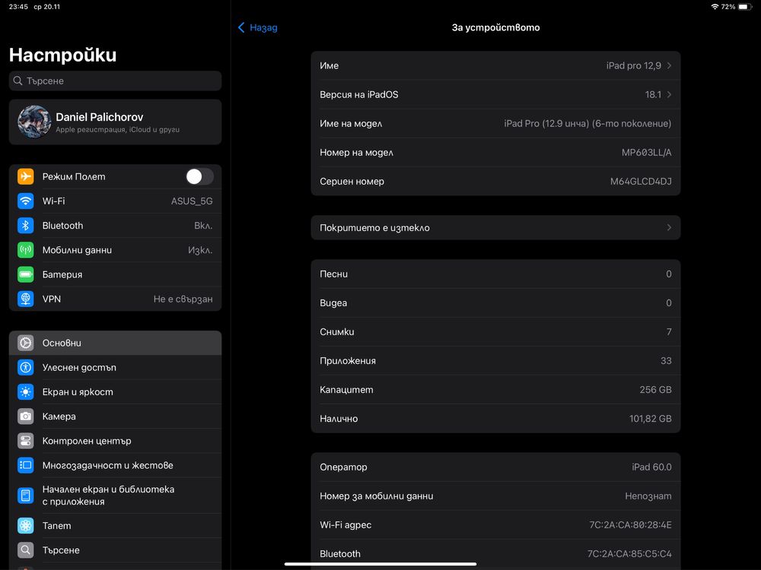
Task: Tap the Оператор iPad 60.0 row
Action: click(495, 467)
